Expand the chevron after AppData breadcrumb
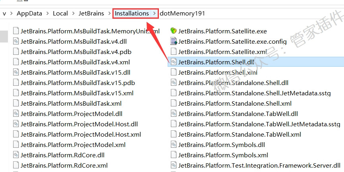 pos(47,14)
